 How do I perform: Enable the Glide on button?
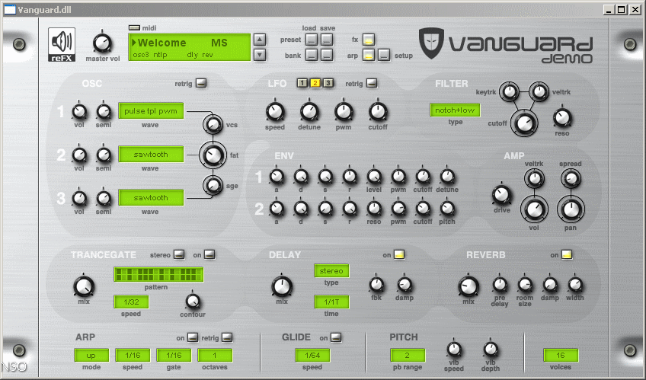[x=336, y=337]
